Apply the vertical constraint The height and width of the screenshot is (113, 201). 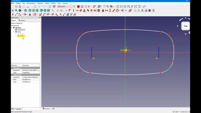point(73,10)
